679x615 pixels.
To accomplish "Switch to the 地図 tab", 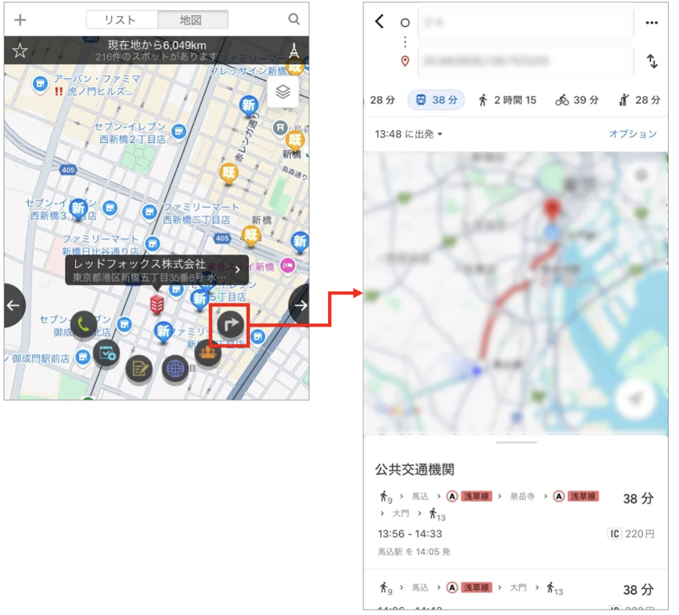I will click(192, 20).
